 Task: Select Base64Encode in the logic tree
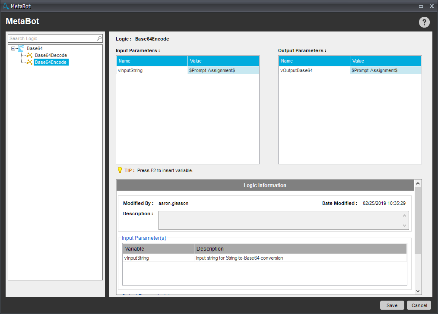click(51, 62)
